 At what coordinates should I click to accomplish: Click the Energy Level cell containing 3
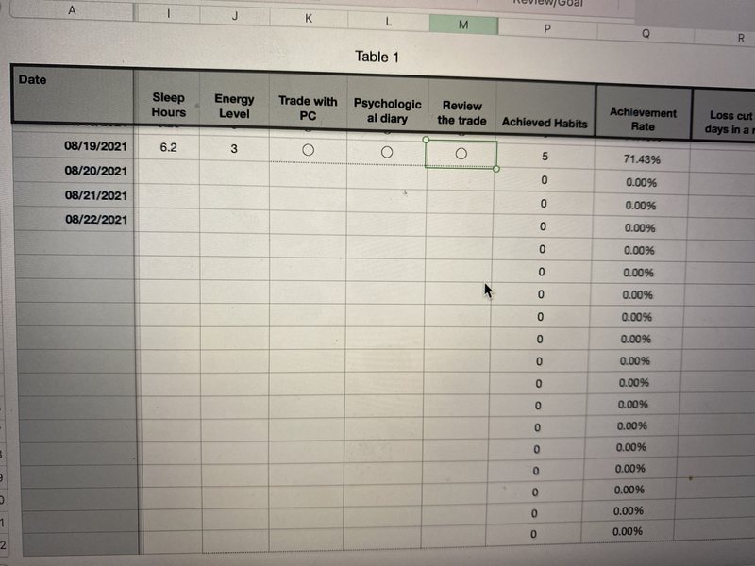pos(234,149)
